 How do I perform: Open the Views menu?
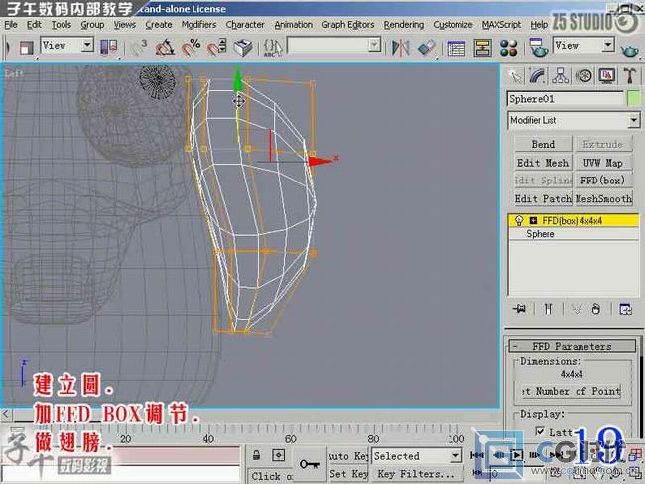125,25
